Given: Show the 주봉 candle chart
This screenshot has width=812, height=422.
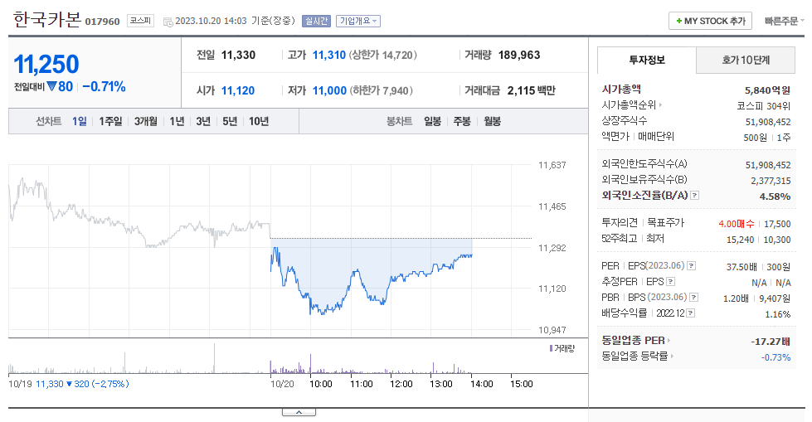Looking at the screenshot, I should (x=462, y=121).
